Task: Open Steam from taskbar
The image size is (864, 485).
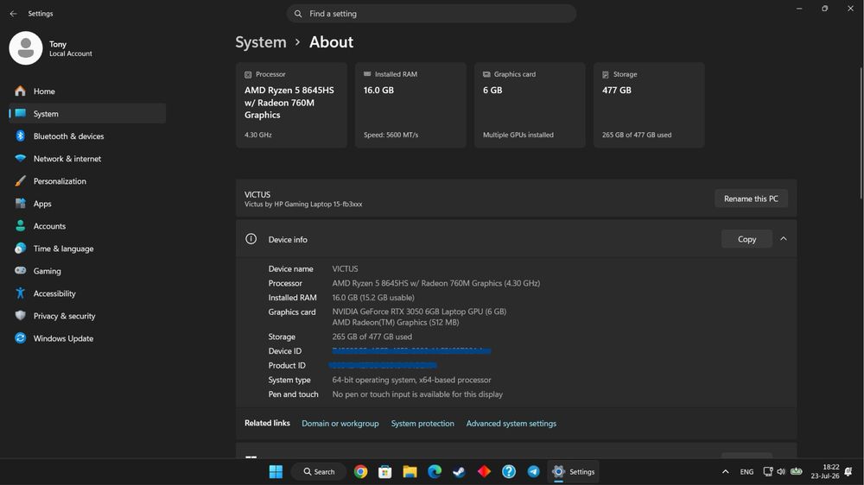Action: tap(459, 472)
